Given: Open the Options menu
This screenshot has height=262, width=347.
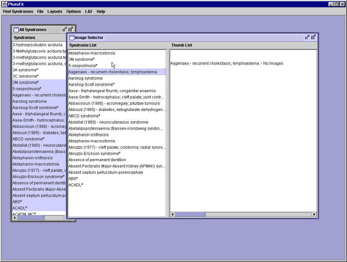Looking at the screenshot, I should click(74, 11).
